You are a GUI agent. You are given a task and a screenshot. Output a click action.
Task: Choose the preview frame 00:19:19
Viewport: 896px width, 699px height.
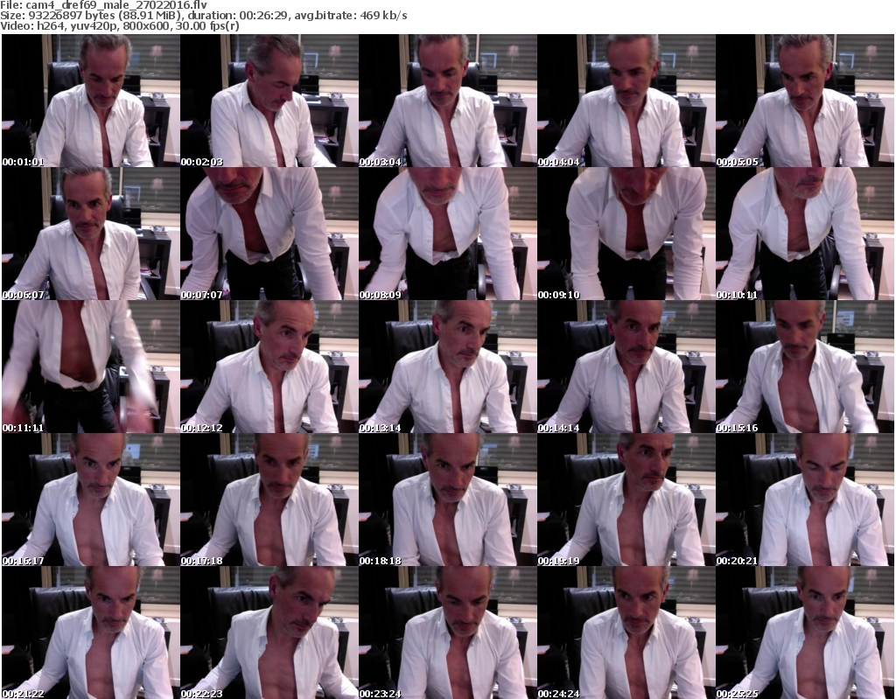click(x=626, y=500)
